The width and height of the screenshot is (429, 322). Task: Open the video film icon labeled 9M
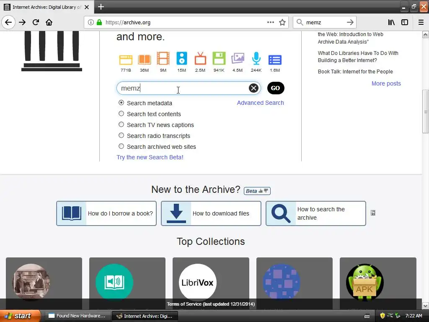click(x=163, y=58)
